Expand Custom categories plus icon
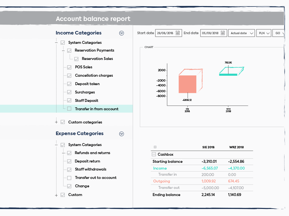 [56, 122]
